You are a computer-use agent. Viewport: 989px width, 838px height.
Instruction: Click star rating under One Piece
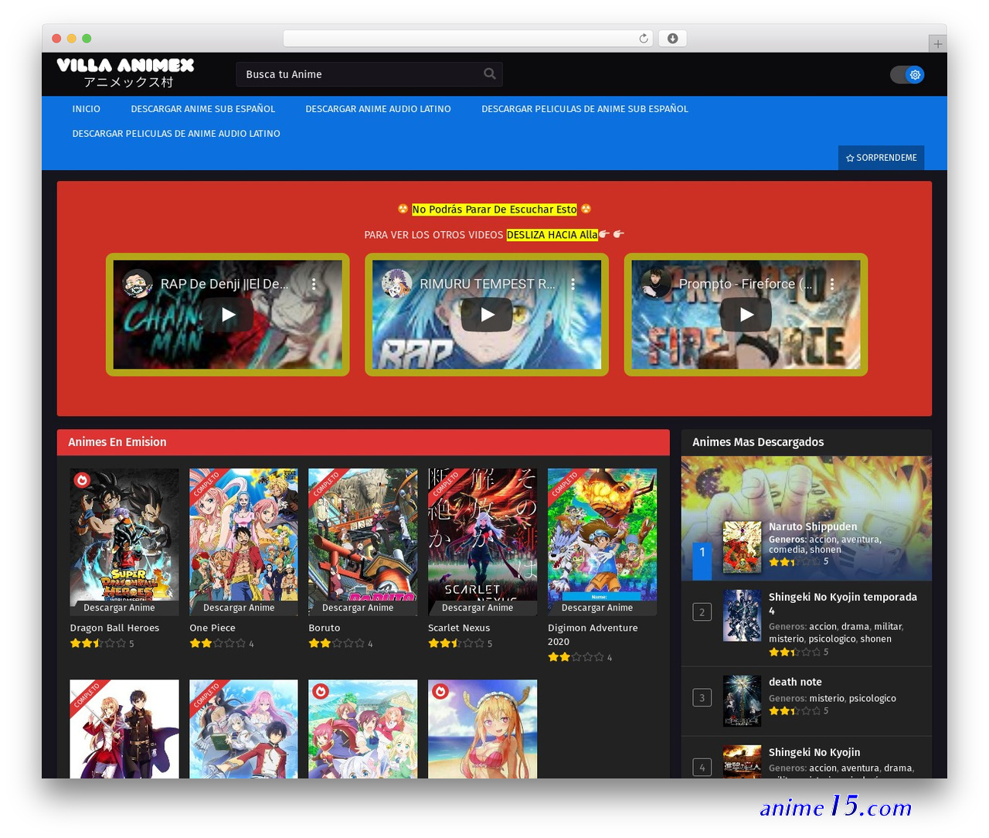point(218,643)
